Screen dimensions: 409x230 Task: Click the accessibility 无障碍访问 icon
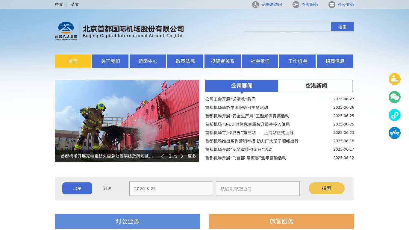(255, 4)
